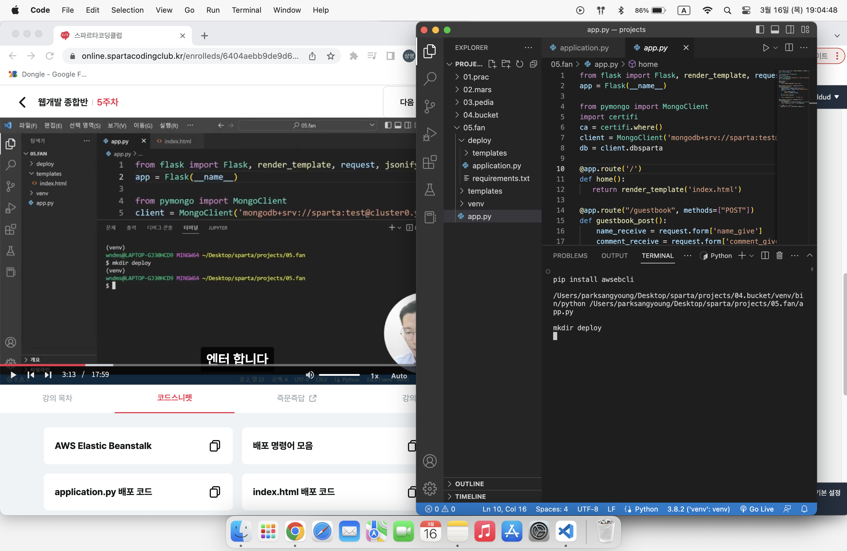Open Visual Studio Code in the Dock
Screen dimensions: 847x551
coord(566,531)
